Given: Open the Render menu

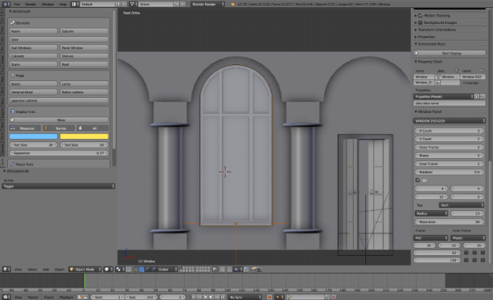Looking at the screenshot, I should click(x=30, y=4).
